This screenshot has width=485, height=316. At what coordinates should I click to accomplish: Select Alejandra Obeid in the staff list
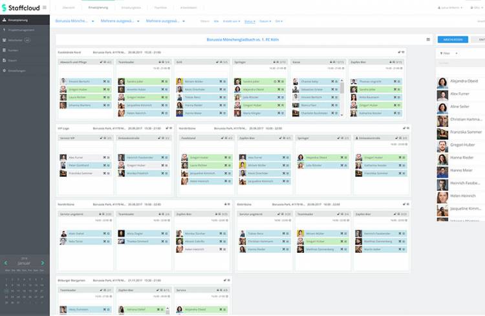coord(461,81)
